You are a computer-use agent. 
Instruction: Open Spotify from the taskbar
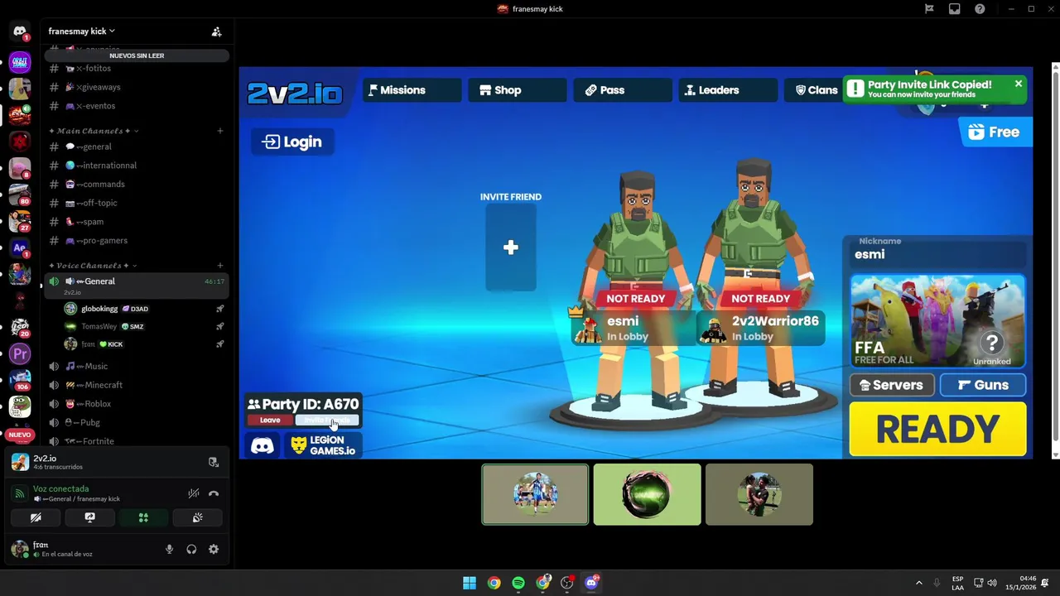[x=518, y=583]
